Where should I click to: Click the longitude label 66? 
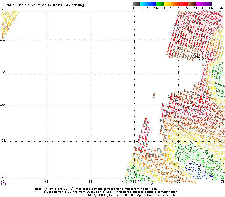pyautogui.click(x=91, y=182)
